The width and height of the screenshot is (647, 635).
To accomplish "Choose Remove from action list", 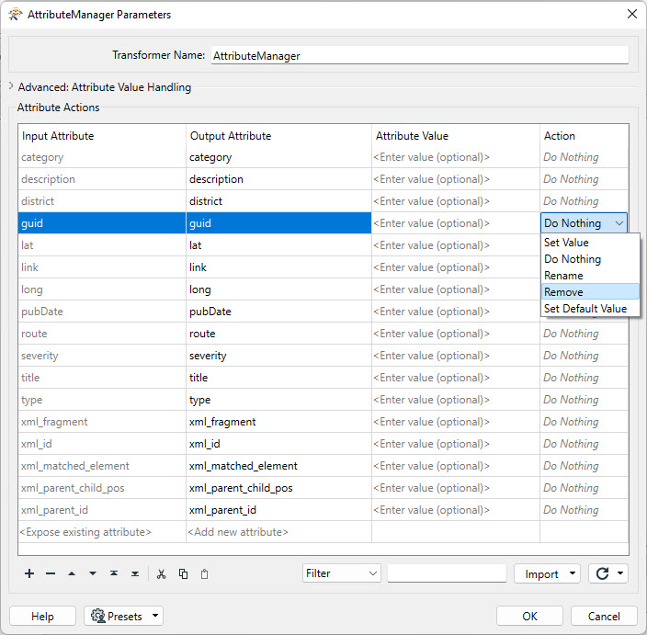I will point(590,292).
